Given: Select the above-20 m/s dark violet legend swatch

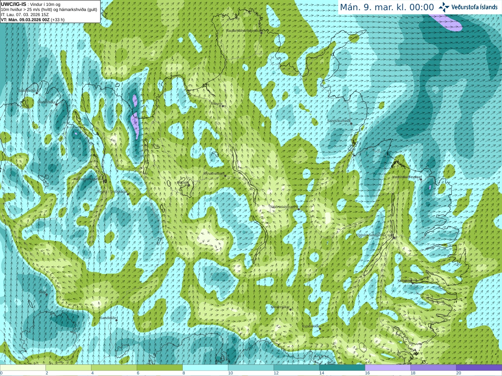Looking at the screenshot, I should (x=479, y=368).
